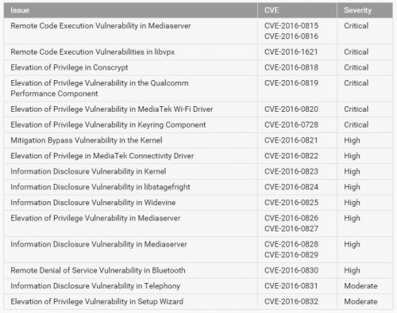
Task: Click the Severity column header
Action: coord(358,10)
